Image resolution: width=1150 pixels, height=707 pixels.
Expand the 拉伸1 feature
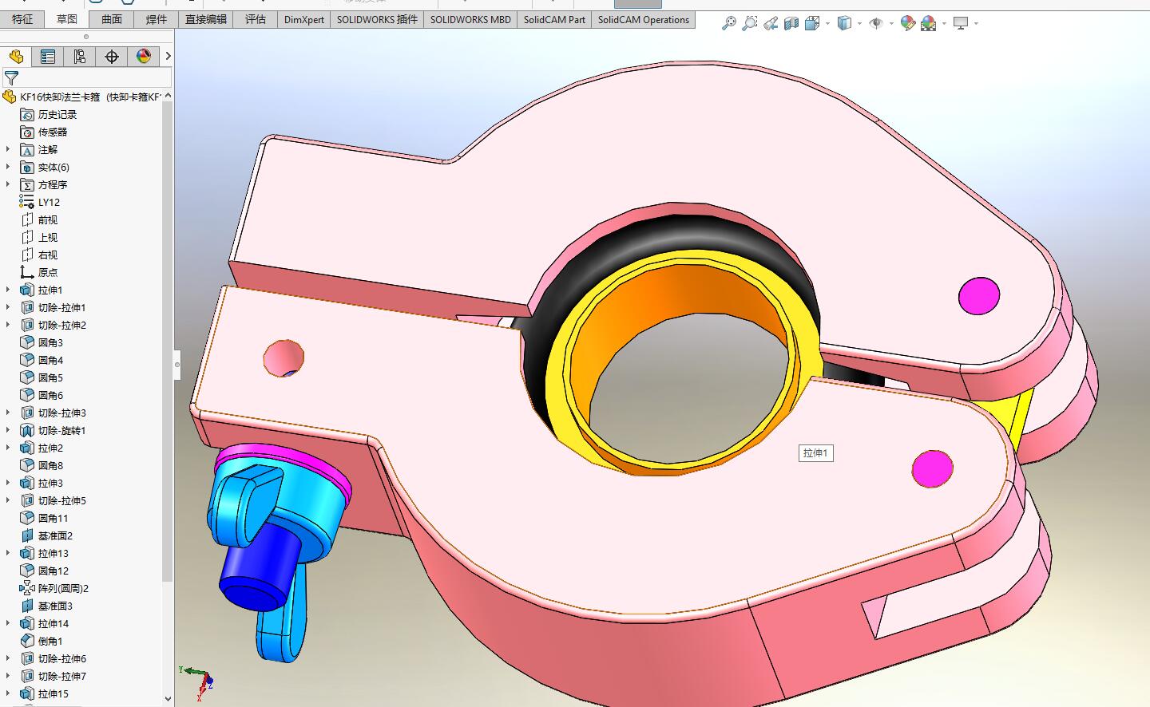(9, 290)
